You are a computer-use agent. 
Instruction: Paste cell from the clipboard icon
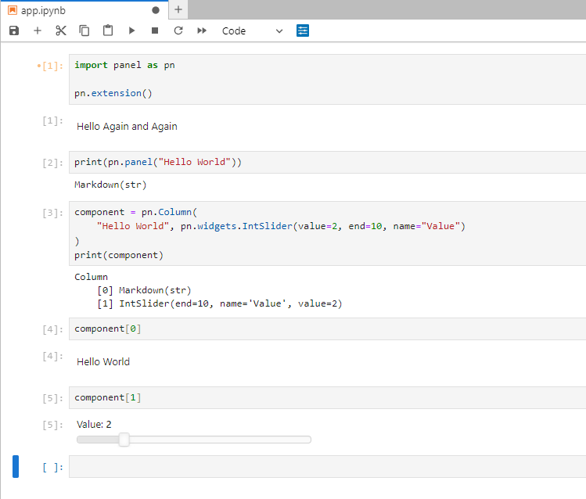click(x=108, y=31)
